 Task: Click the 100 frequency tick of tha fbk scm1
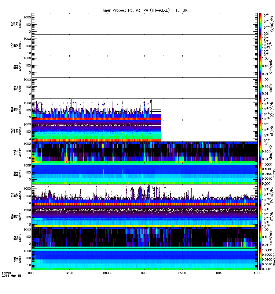28,87
